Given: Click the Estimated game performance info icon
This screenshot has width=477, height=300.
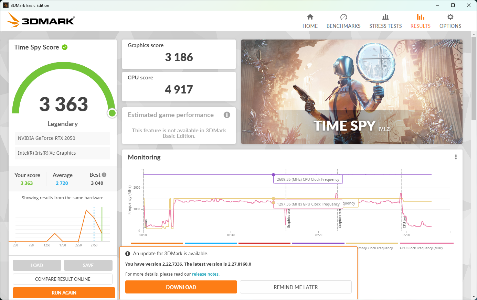Looking at the screenshot, I should pyautogui.click(x=227, y=115).
